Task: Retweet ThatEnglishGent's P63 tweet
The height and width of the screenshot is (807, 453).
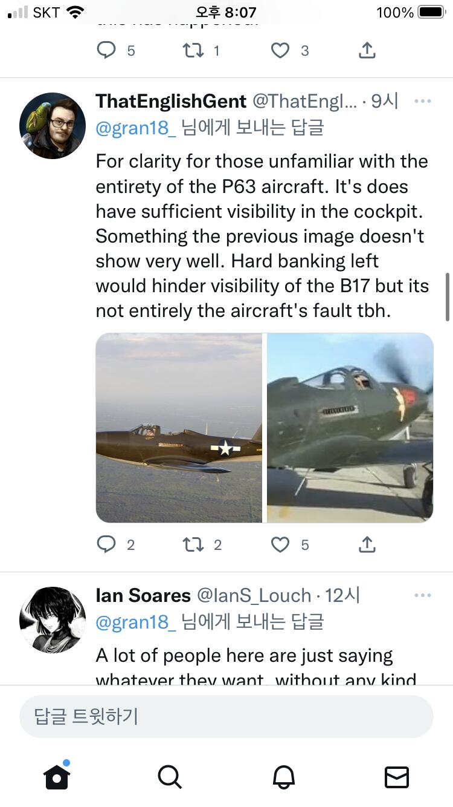Action: (x=193, y=545)
